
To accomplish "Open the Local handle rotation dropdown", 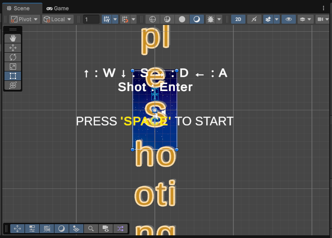I will point(58,19).
